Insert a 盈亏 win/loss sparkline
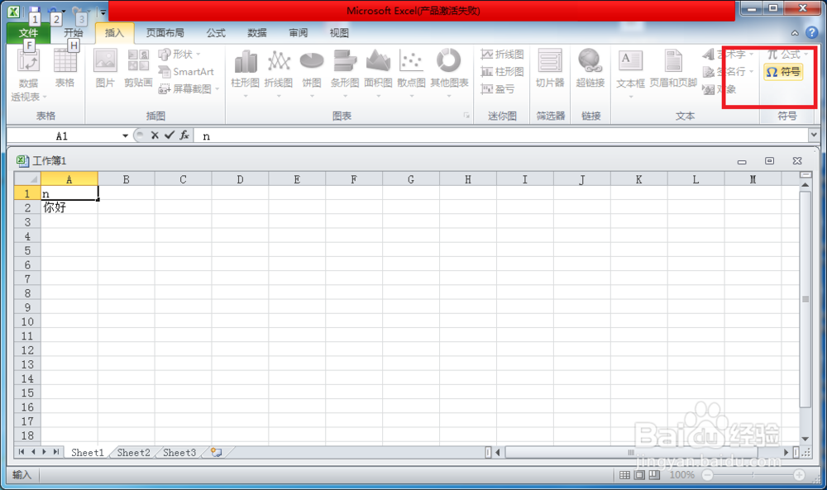 (x=498, y=89)
